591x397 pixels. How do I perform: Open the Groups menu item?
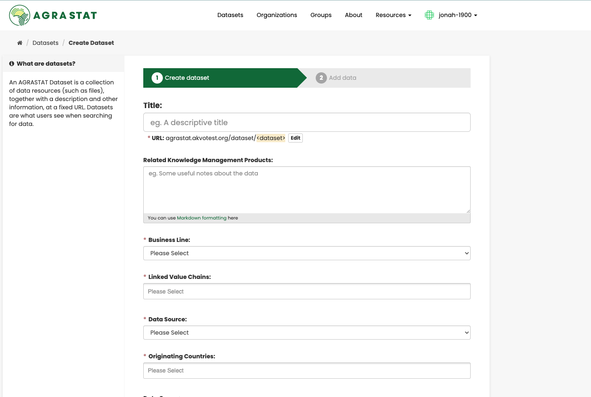point(321,15)
